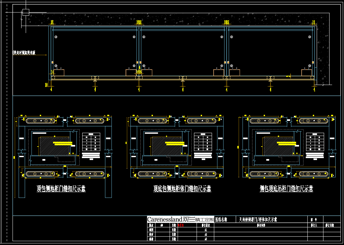Click the yellow 14 dimension near left hinge

pyautogui.click(x=52, y=72)
